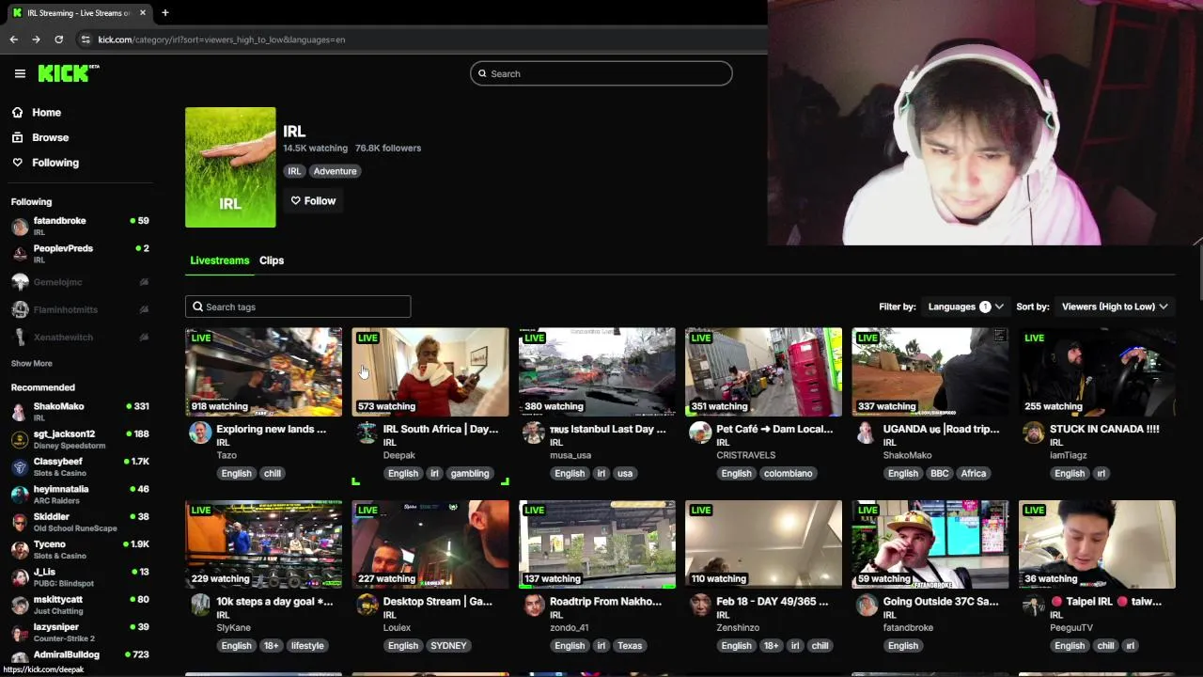1203x677 pixels.
Task: Open Istanbul Last Day stream thumbnail
Action: [x=597, y=371]
